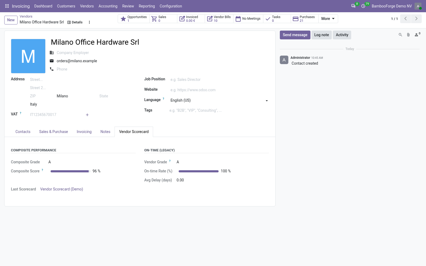Image resolution: width=426 pixels, height=266 pixels.
Task: Open the Vendor Bills stat button
Action: tap(219, 19)
